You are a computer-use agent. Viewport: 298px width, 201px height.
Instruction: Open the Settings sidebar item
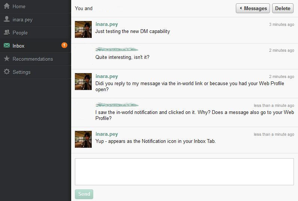tap(21, 72)
